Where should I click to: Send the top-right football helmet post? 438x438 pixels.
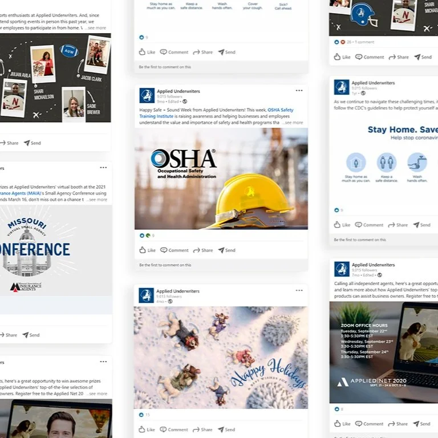pyautogui.click(x=423, y=56)
